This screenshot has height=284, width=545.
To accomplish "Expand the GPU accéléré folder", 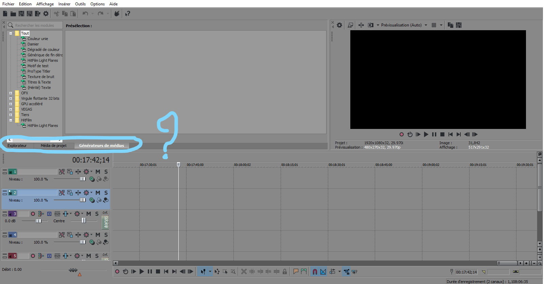I will tap(11, 104).
